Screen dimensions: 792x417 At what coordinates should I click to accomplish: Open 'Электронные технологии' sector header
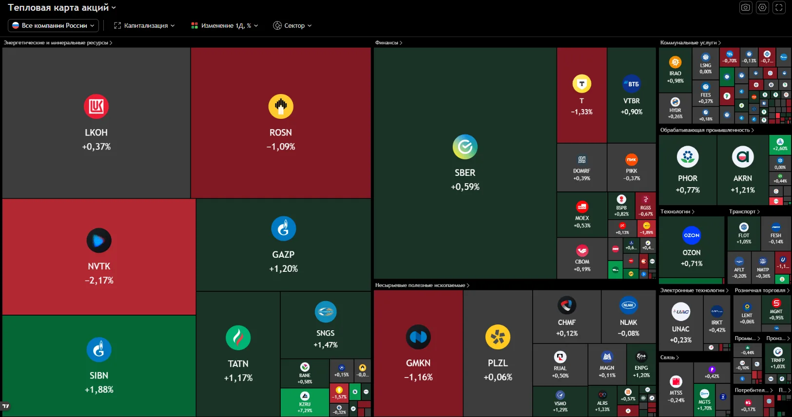(694, 290)
